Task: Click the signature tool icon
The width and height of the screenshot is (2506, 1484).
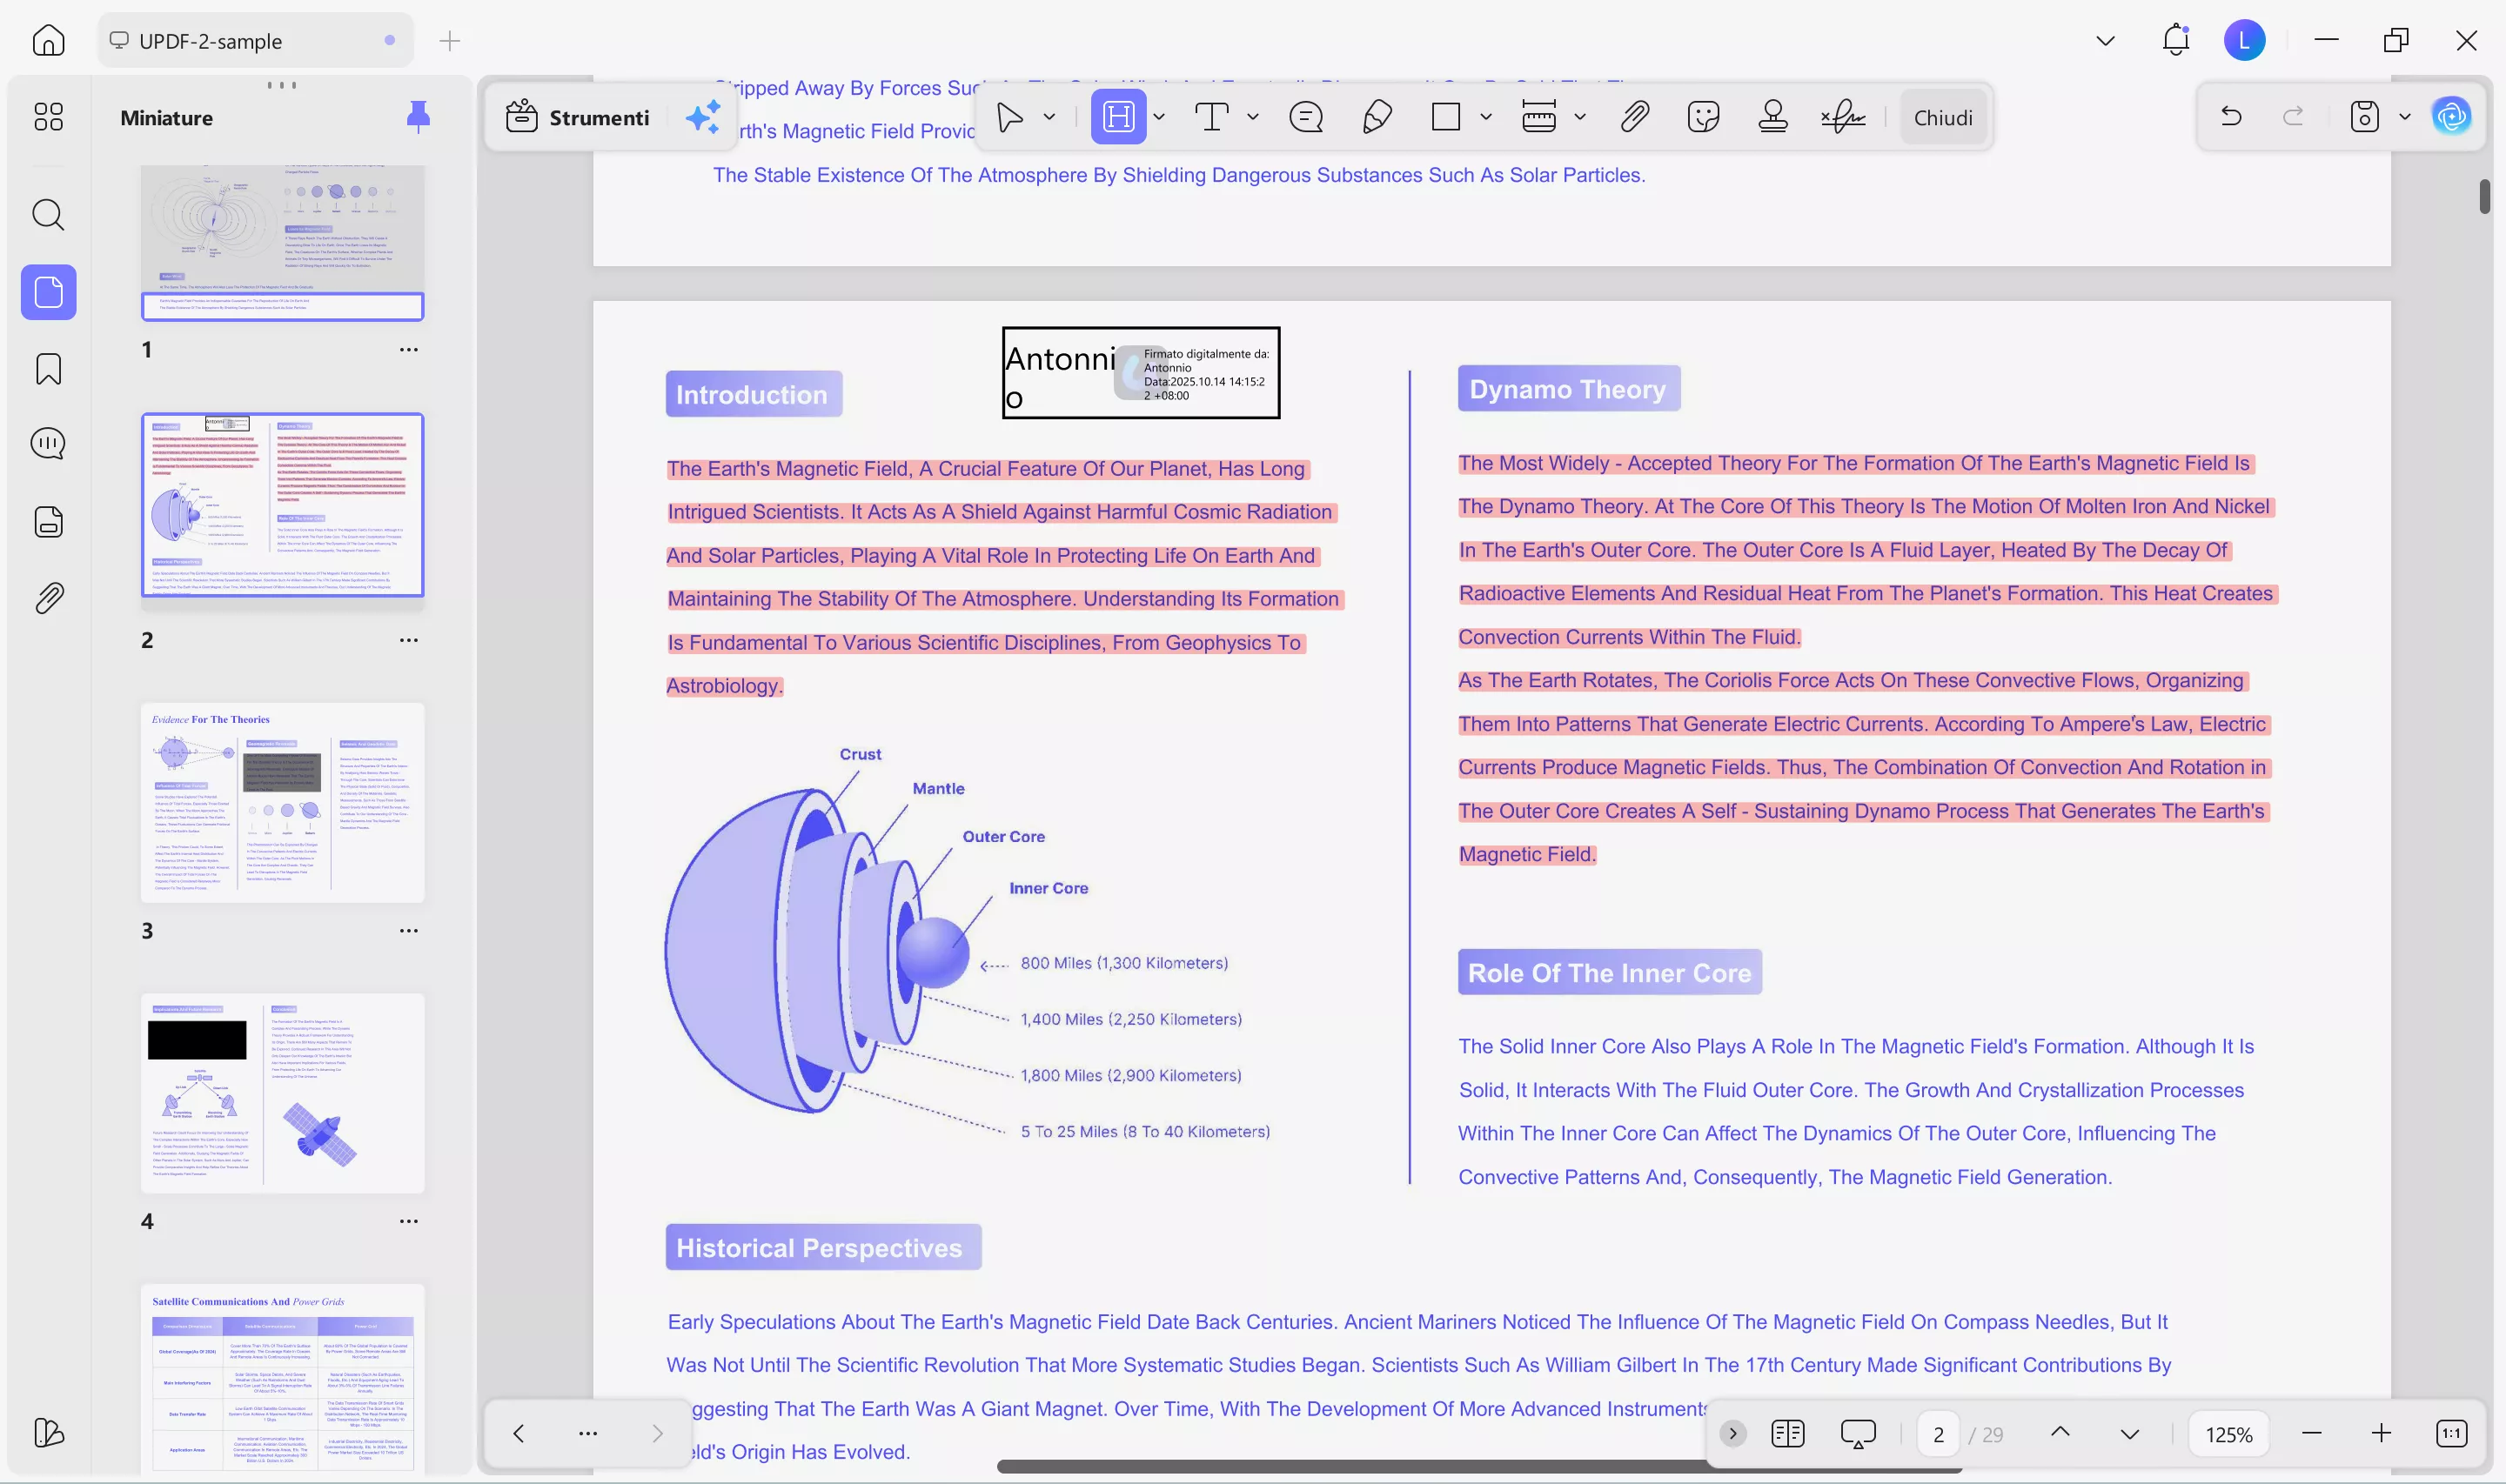Action: [1842, 117]
